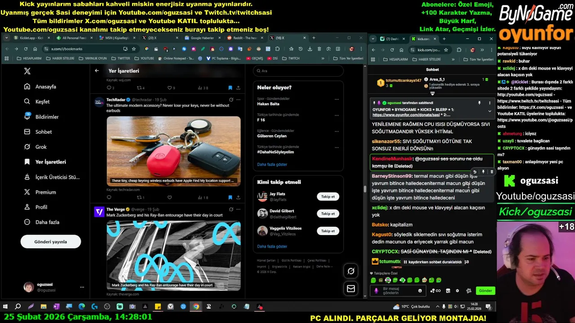
Task: Show more trends with Daha fazla göster
Action: 272,165
